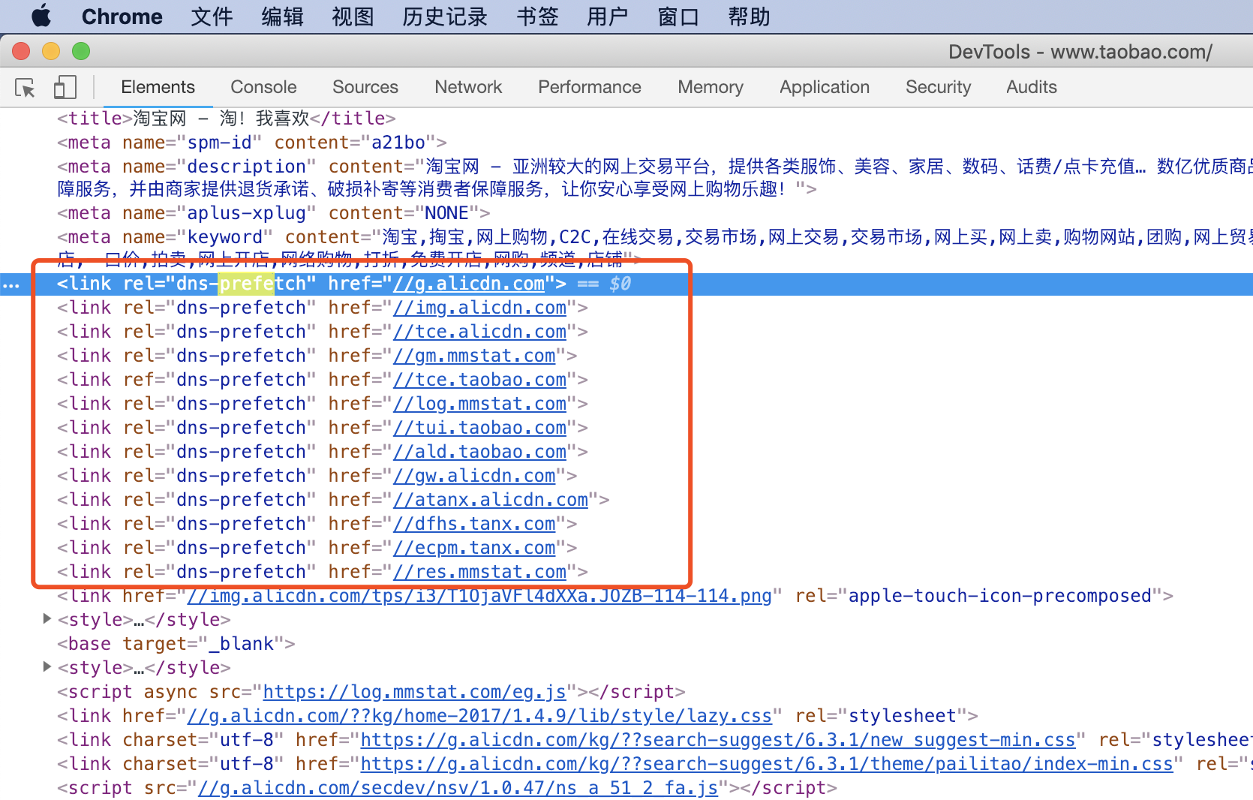Viewport: 1253px width, 800px height.
Task: Open the 历史记录 menu
Action: tap(445, 17)
